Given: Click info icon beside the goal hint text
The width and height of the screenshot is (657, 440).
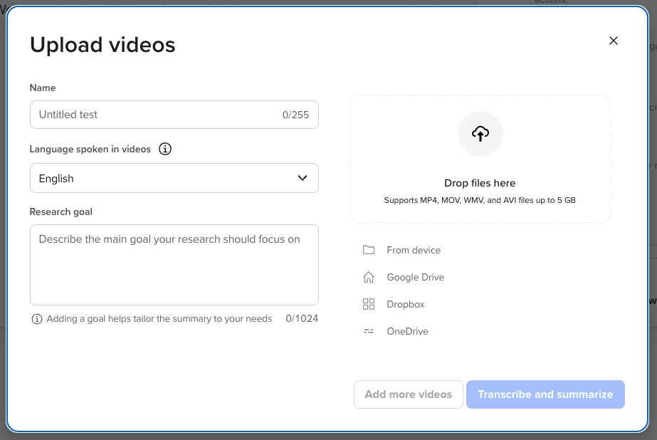Looking at the screenshot, I should [37, 319].
